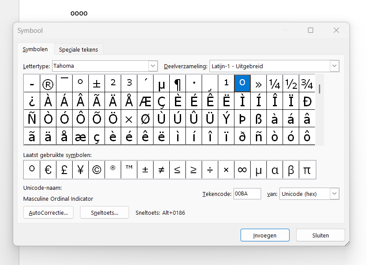Select the acute accent ´ symbol
This screenshot has width=367, height=265.
145,84
